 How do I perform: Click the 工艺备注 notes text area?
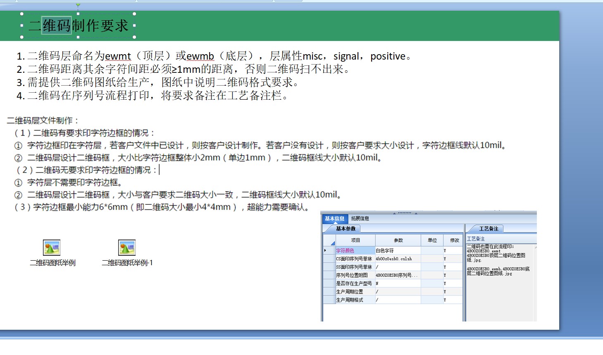tap(500, 282)
